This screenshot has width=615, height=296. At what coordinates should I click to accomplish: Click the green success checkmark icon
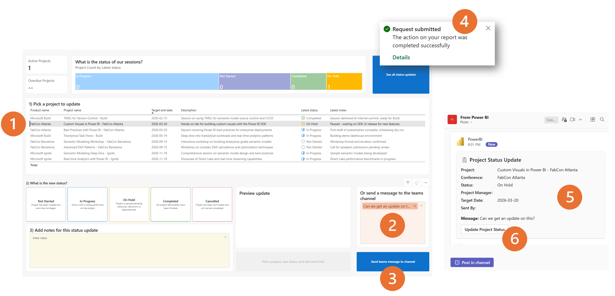[387, 29]
